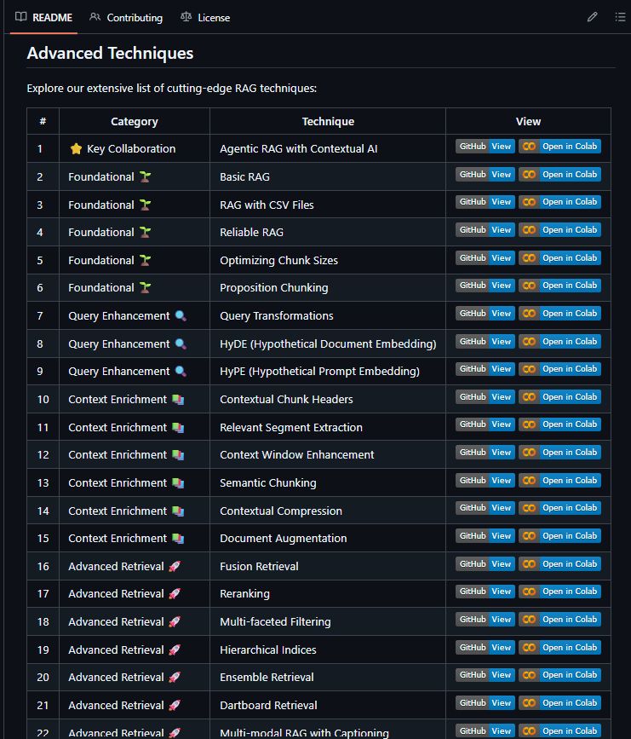Open in Colab badge for Basic RAG

[x=559, y=175]
